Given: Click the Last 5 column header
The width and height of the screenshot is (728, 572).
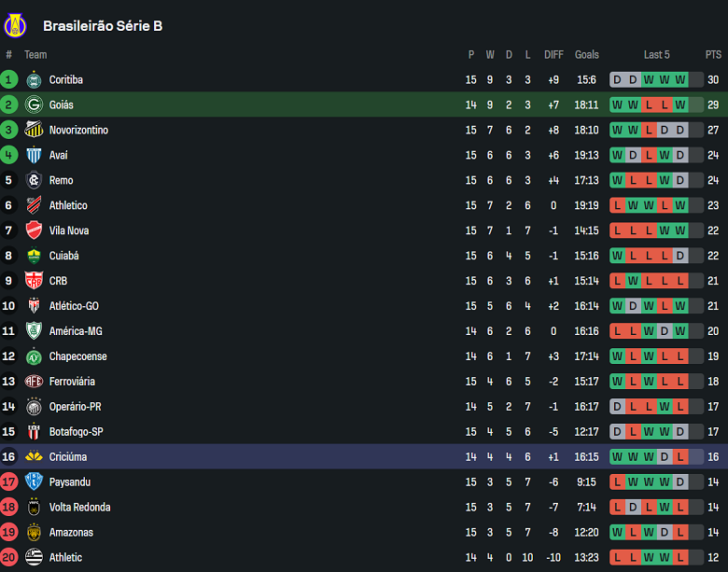Looking at the screenshot, I should (656, 55).
